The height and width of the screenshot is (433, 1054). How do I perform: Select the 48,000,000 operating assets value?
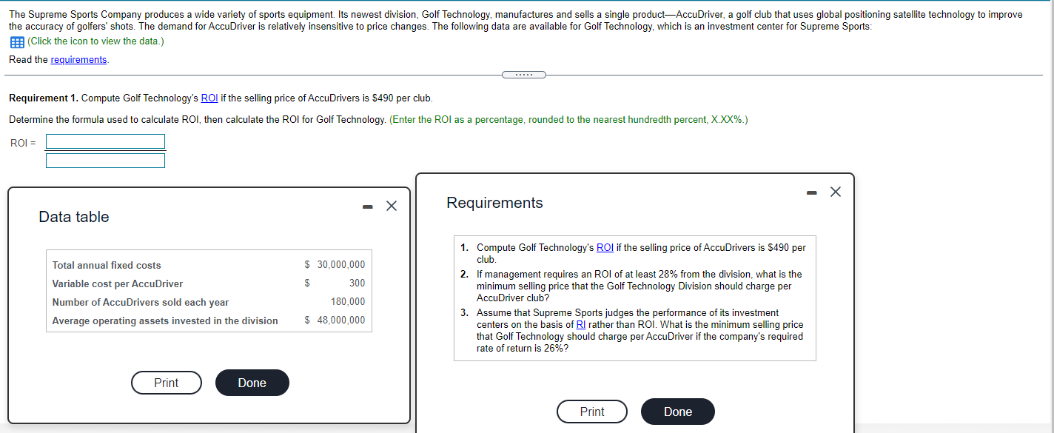341,320
